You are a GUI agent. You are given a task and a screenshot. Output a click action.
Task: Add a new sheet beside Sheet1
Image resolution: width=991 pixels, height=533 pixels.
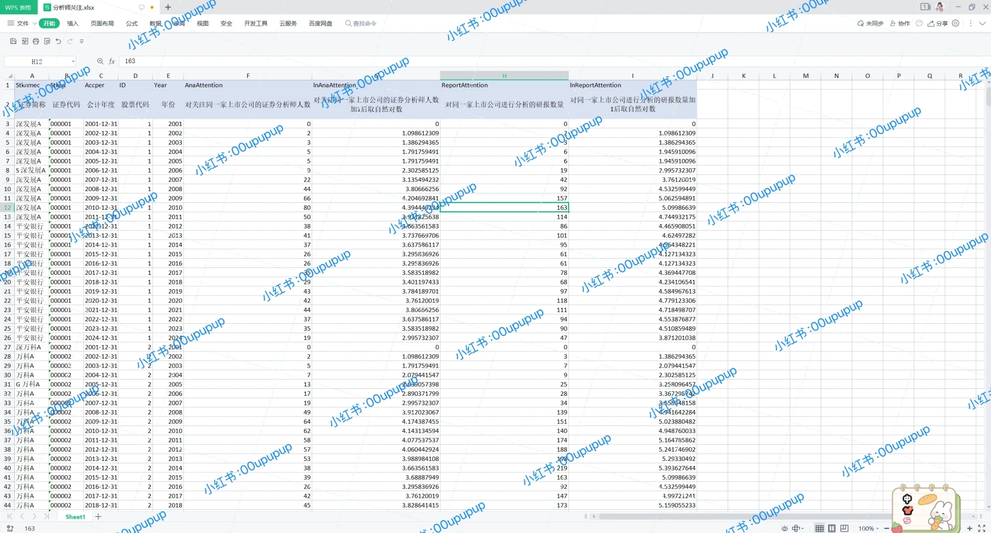coord(98,517)
